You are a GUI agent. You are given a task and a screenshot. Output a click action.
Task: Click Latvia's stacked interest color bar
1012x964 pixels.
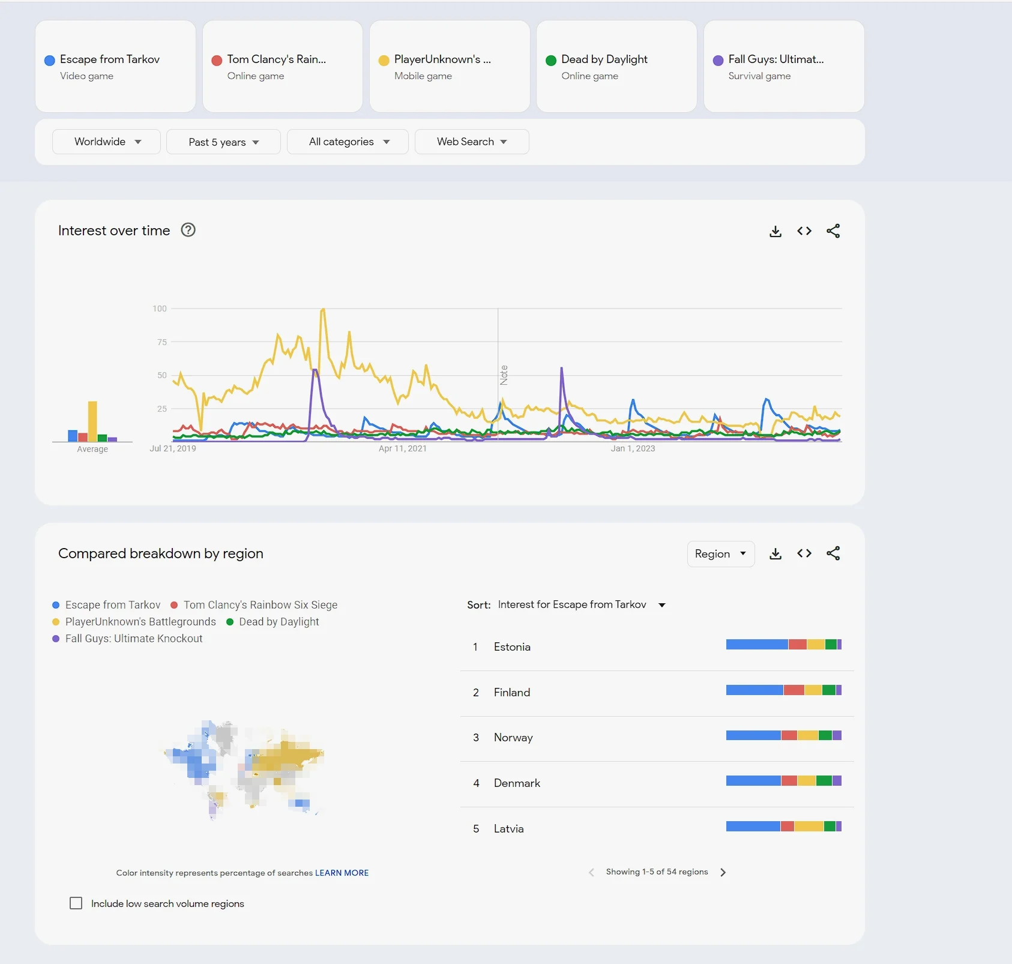click(x=783, y=827)
